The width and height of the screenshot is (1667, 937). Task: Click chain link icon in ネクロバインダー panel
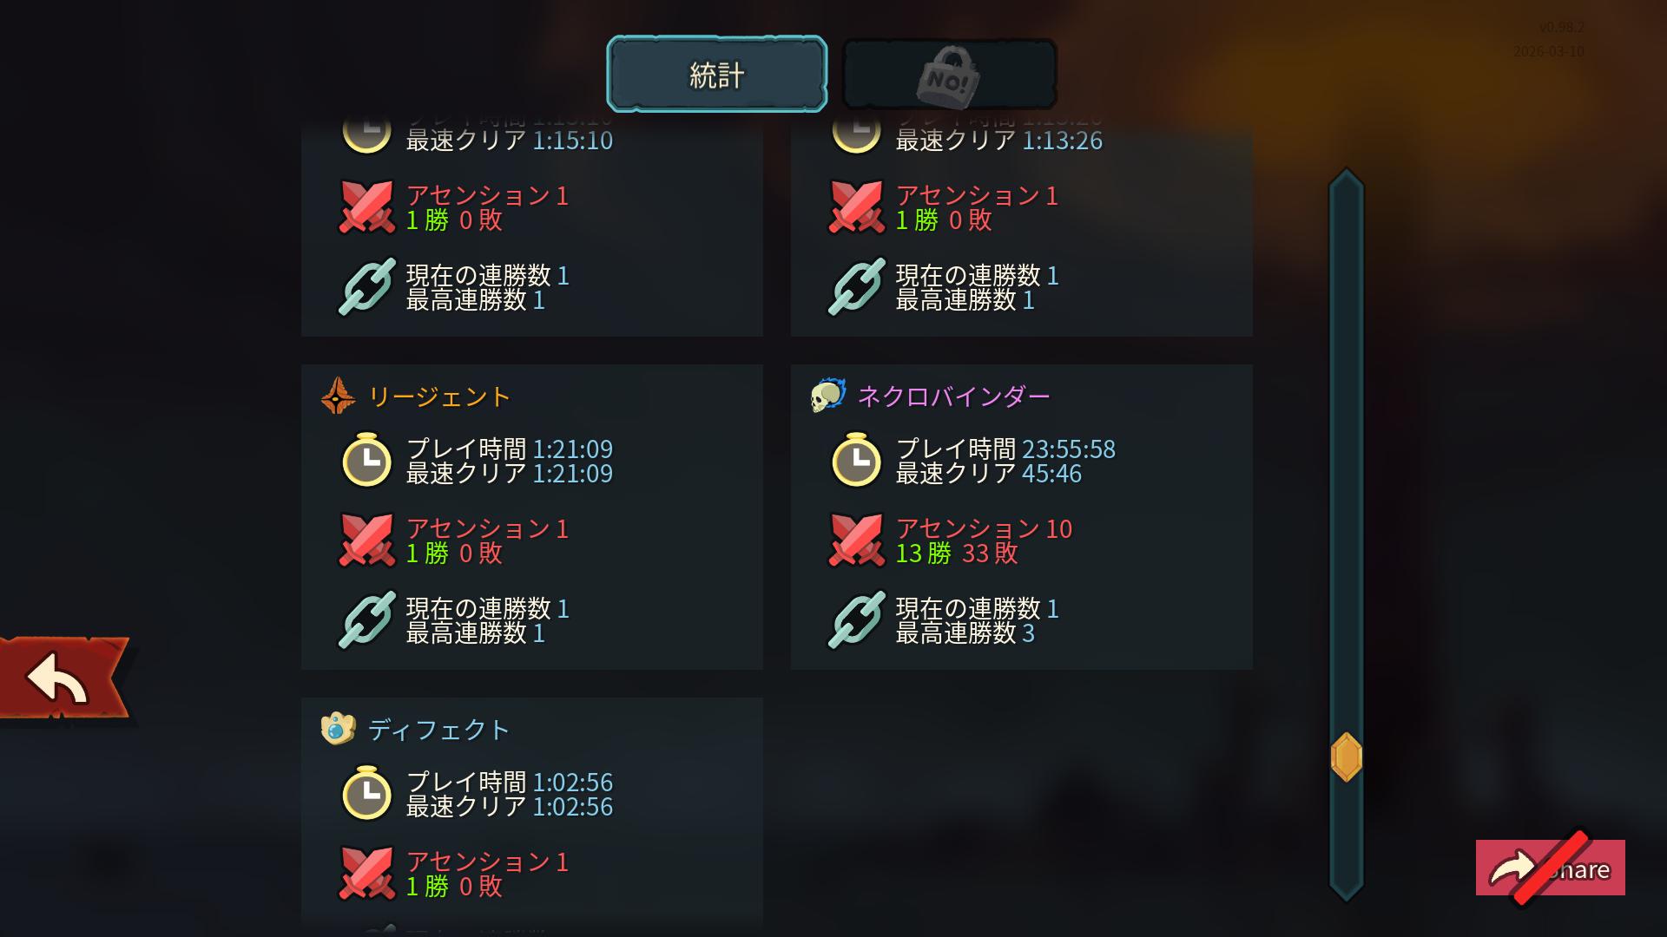(x=856, y=620)
